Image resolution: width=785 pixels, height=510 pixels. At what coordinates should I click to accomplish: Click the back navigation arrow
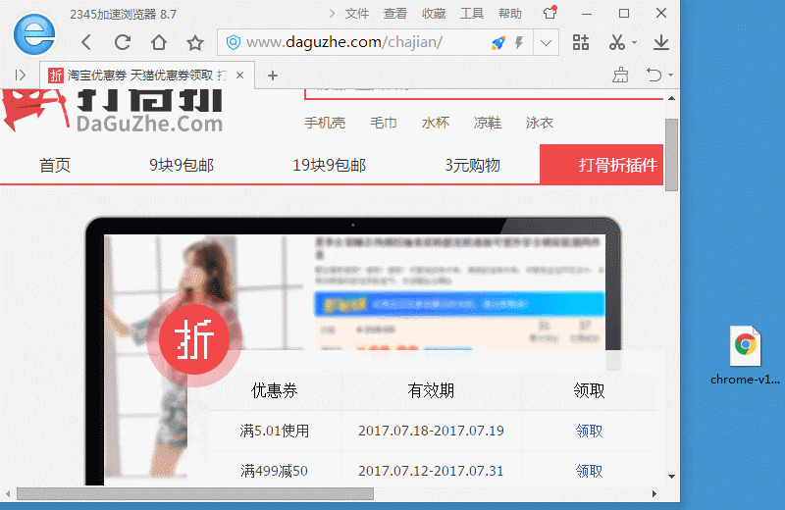click(x=86, y=42)
